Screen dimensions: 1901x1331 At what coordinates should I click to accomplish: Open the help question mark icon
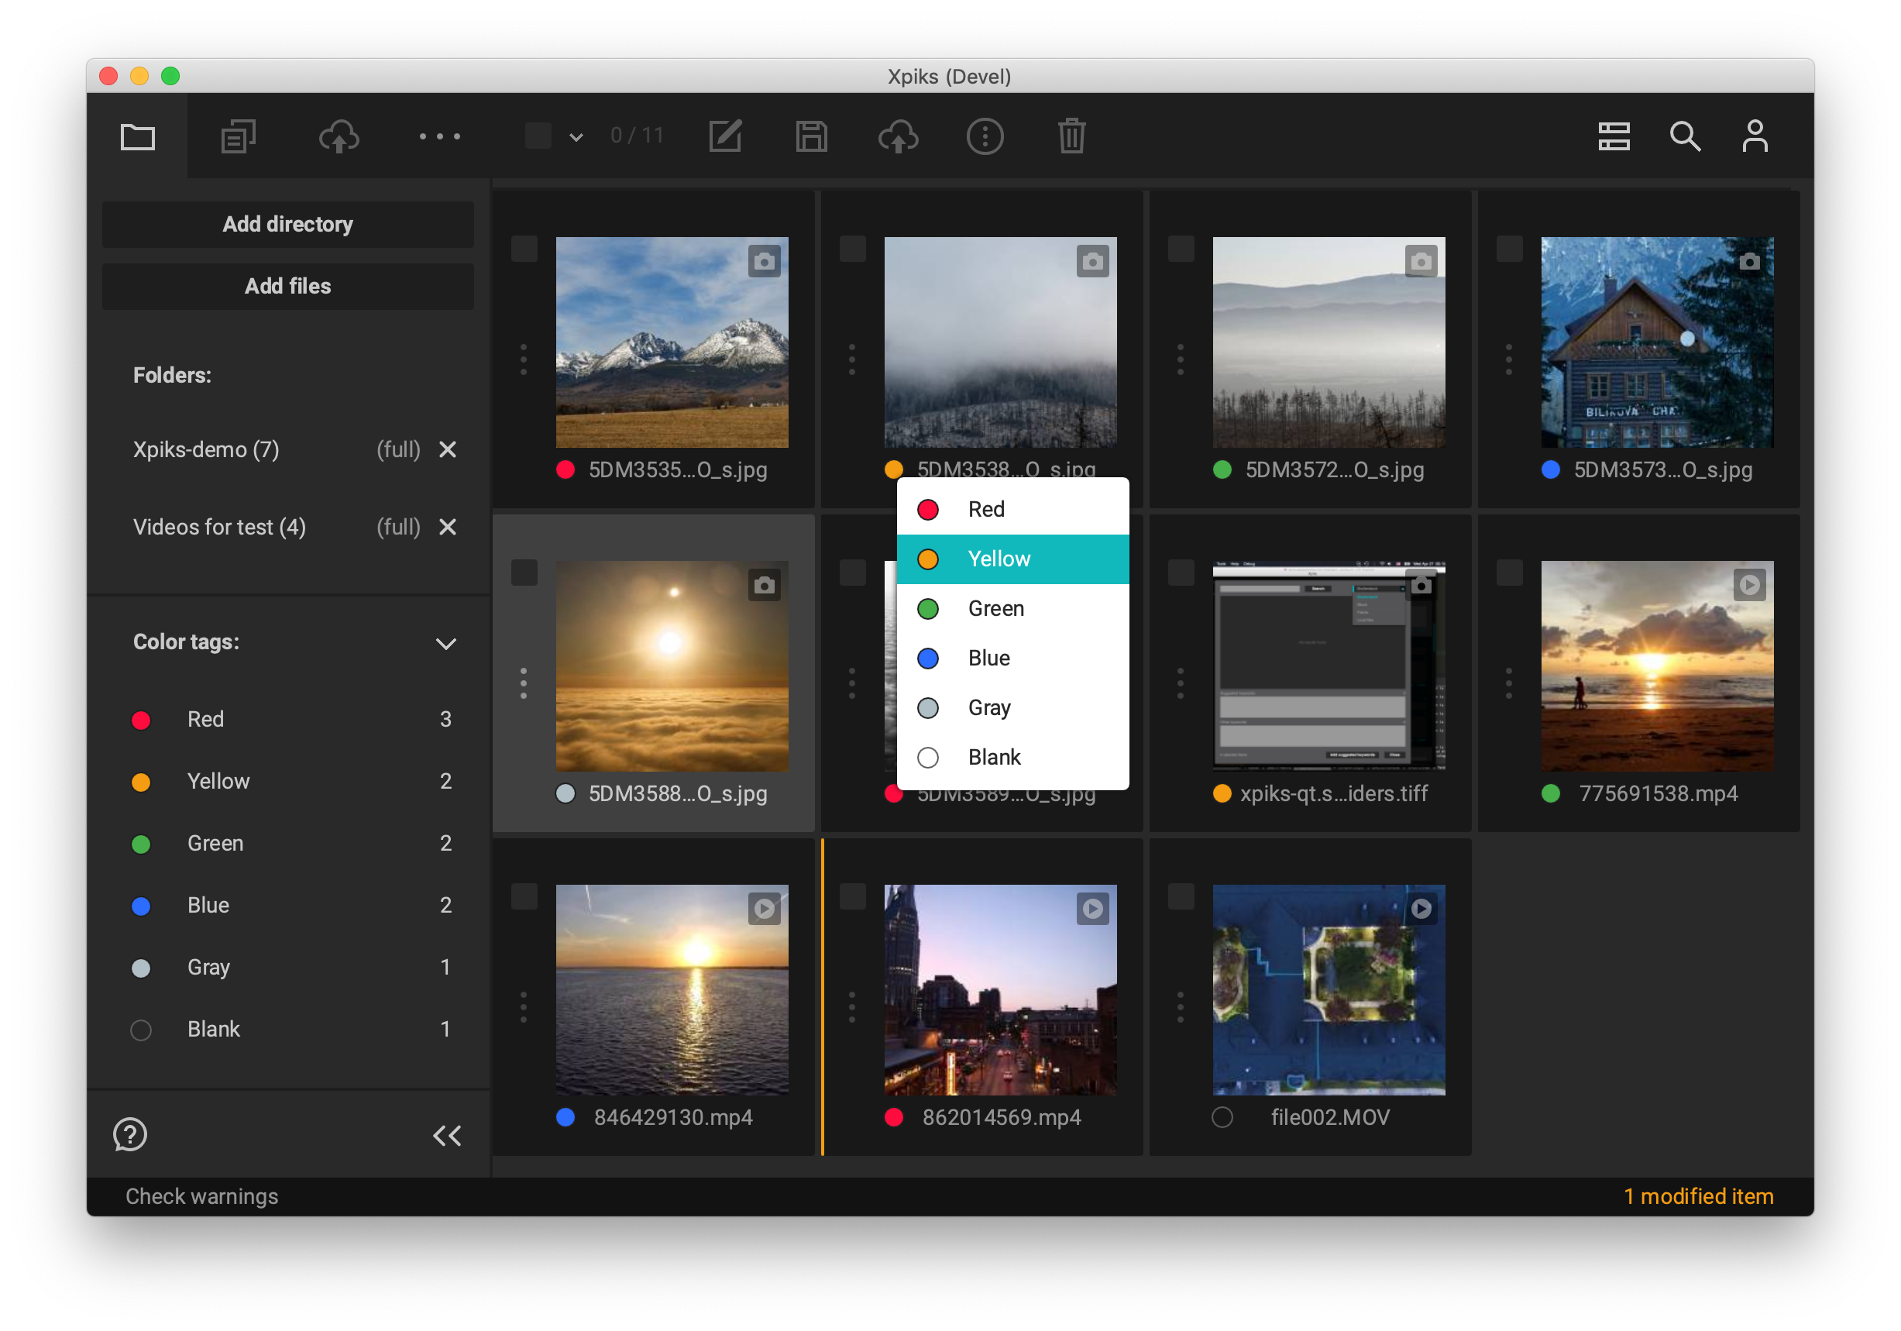click(130, 1134)
